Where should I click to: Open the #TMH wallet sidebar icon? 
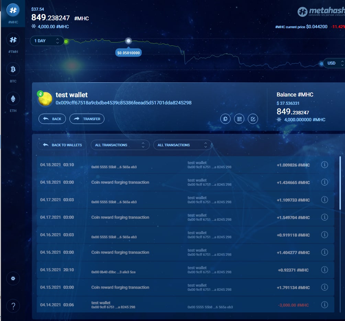(13, 40)
